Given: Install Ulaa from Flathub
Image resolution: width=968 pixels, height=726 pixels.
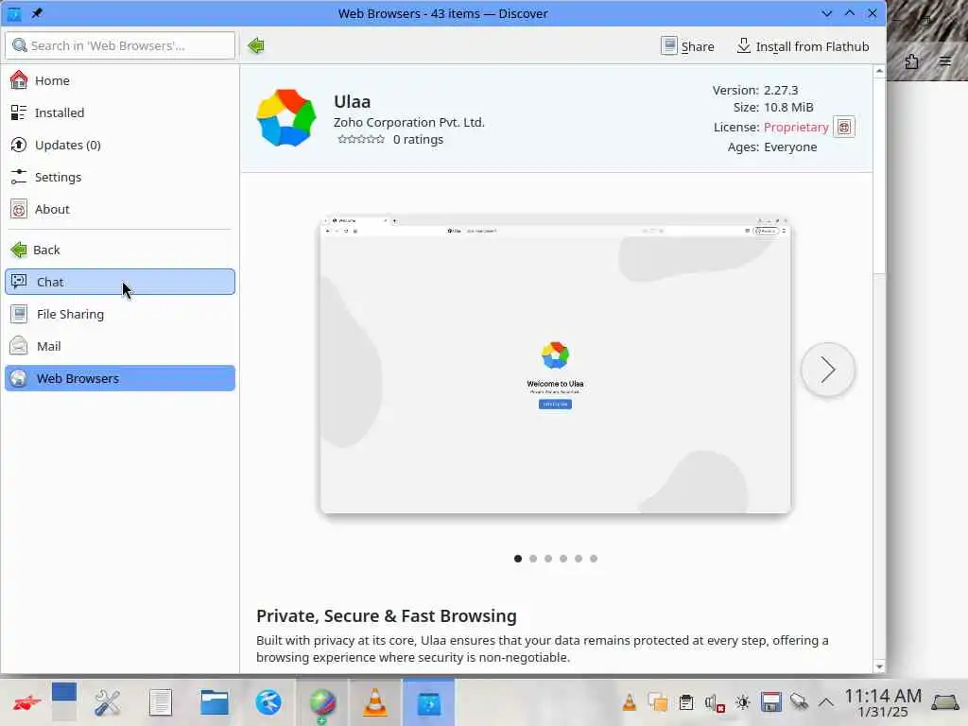Looking at the screenshot, I should point(803,45).
